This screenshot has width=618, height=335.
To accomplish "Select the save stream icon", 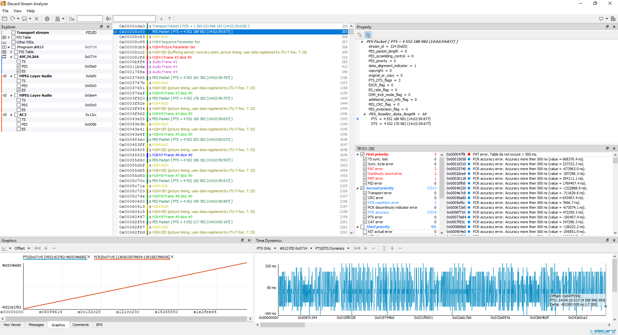I will click(25, 18).
